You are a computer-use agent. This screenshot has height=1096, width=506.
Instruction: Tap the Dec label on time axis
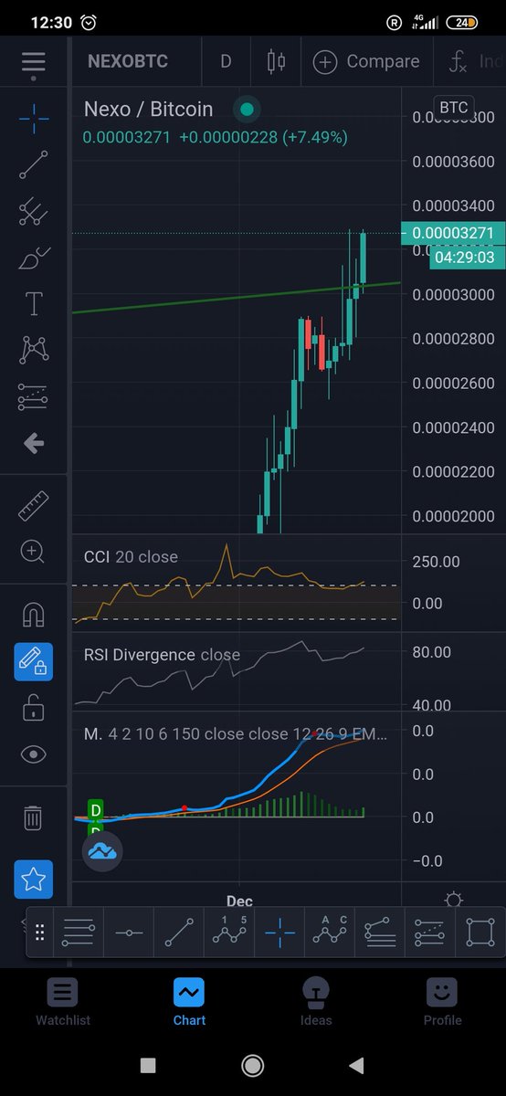click(x=239, y=901)
